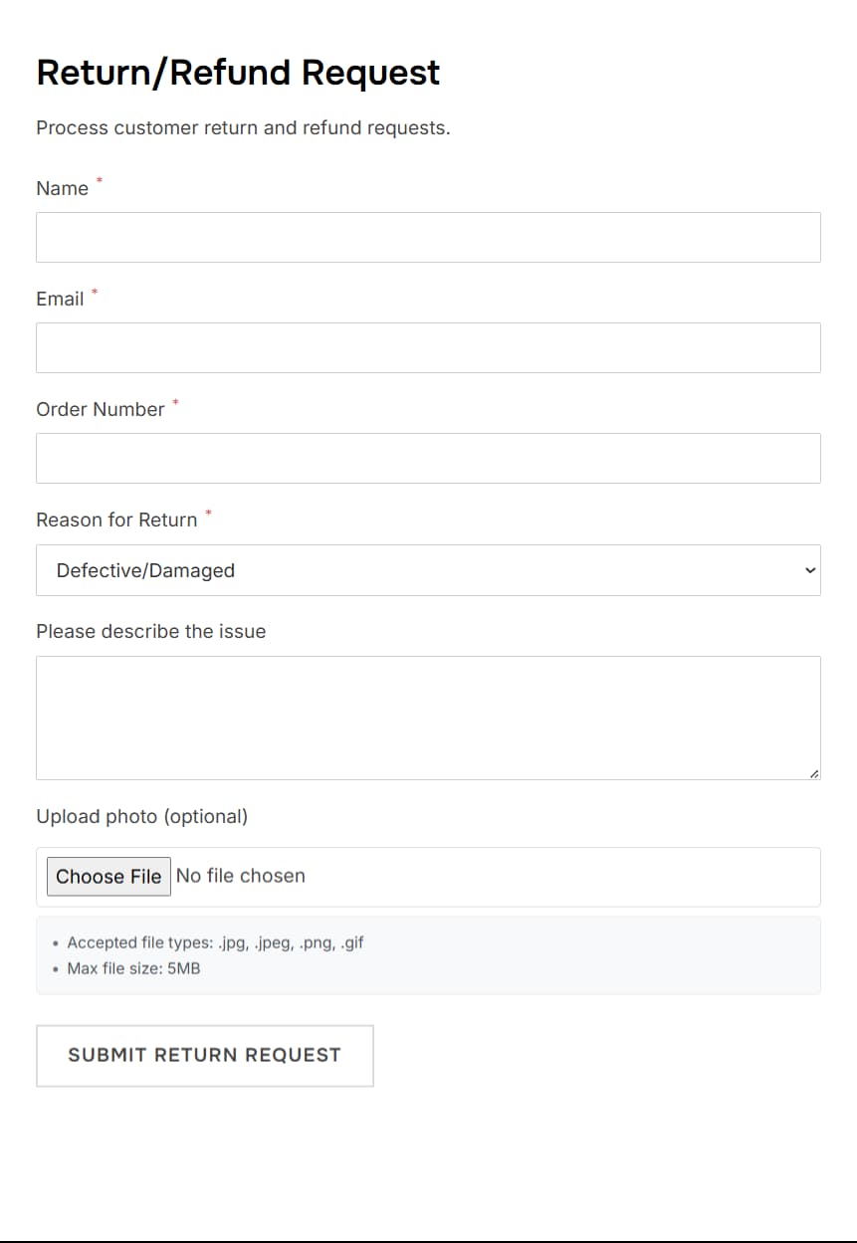This screenshot has width=857, height=1243.
Task: Click the Max file size 5MB notice
Action: tap(135, 967)
